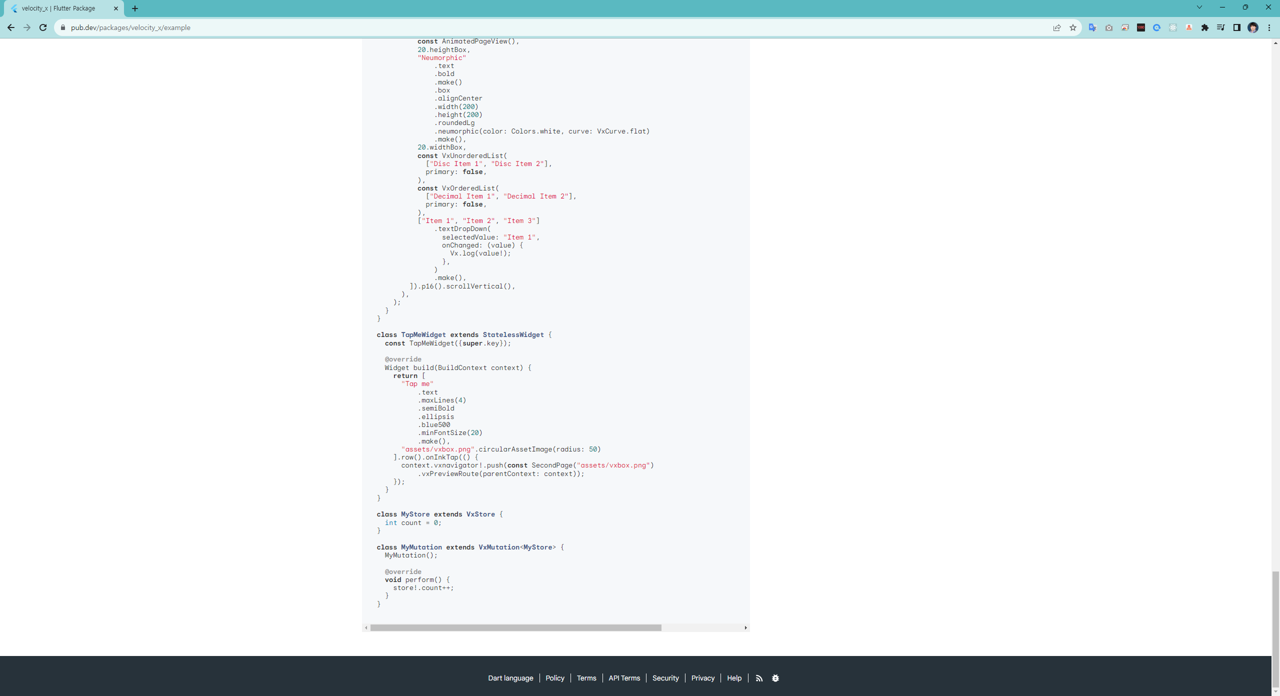
Task: Click the report bug icon in the footer
Action: click(775, 678)
